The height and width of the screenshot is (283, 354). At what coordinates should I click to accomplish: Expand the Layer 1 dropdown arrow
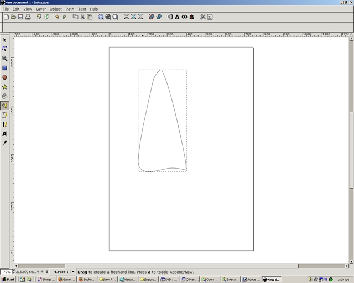point(73,272)
